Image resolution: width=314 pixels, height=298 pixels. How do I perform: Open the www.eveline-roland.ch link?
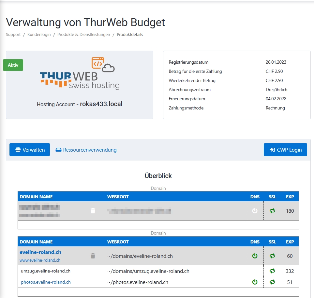click(40, 260)
